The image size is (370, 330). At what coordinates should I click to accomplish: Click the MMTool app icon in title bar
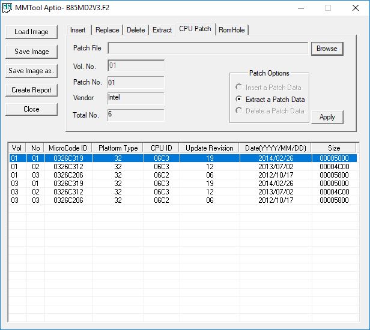(x=8, y=8)
